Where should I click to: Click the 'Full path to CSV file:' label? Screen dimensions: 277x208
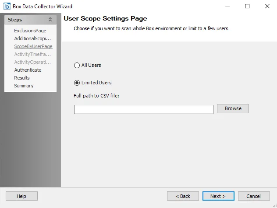[96, 96]
